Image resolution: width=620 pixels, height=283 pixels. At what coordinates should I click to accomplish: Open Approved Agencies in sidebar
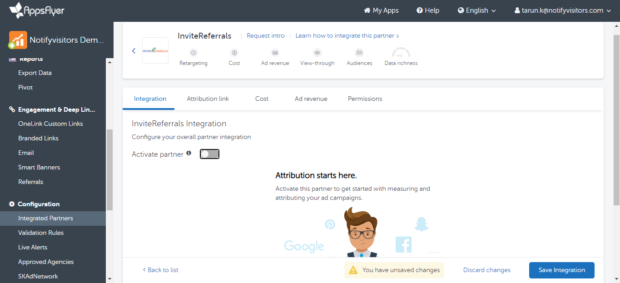[x=46, y=262]
